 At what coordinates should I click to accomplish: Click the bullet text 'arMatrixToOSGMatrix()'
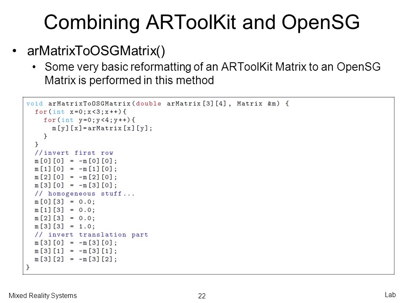(96, 51)
